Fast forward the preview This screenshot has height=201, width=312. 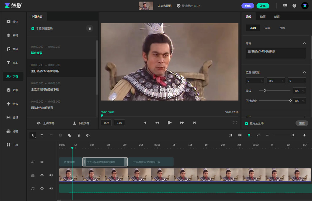pyautogui.click(x=182, y=123)
